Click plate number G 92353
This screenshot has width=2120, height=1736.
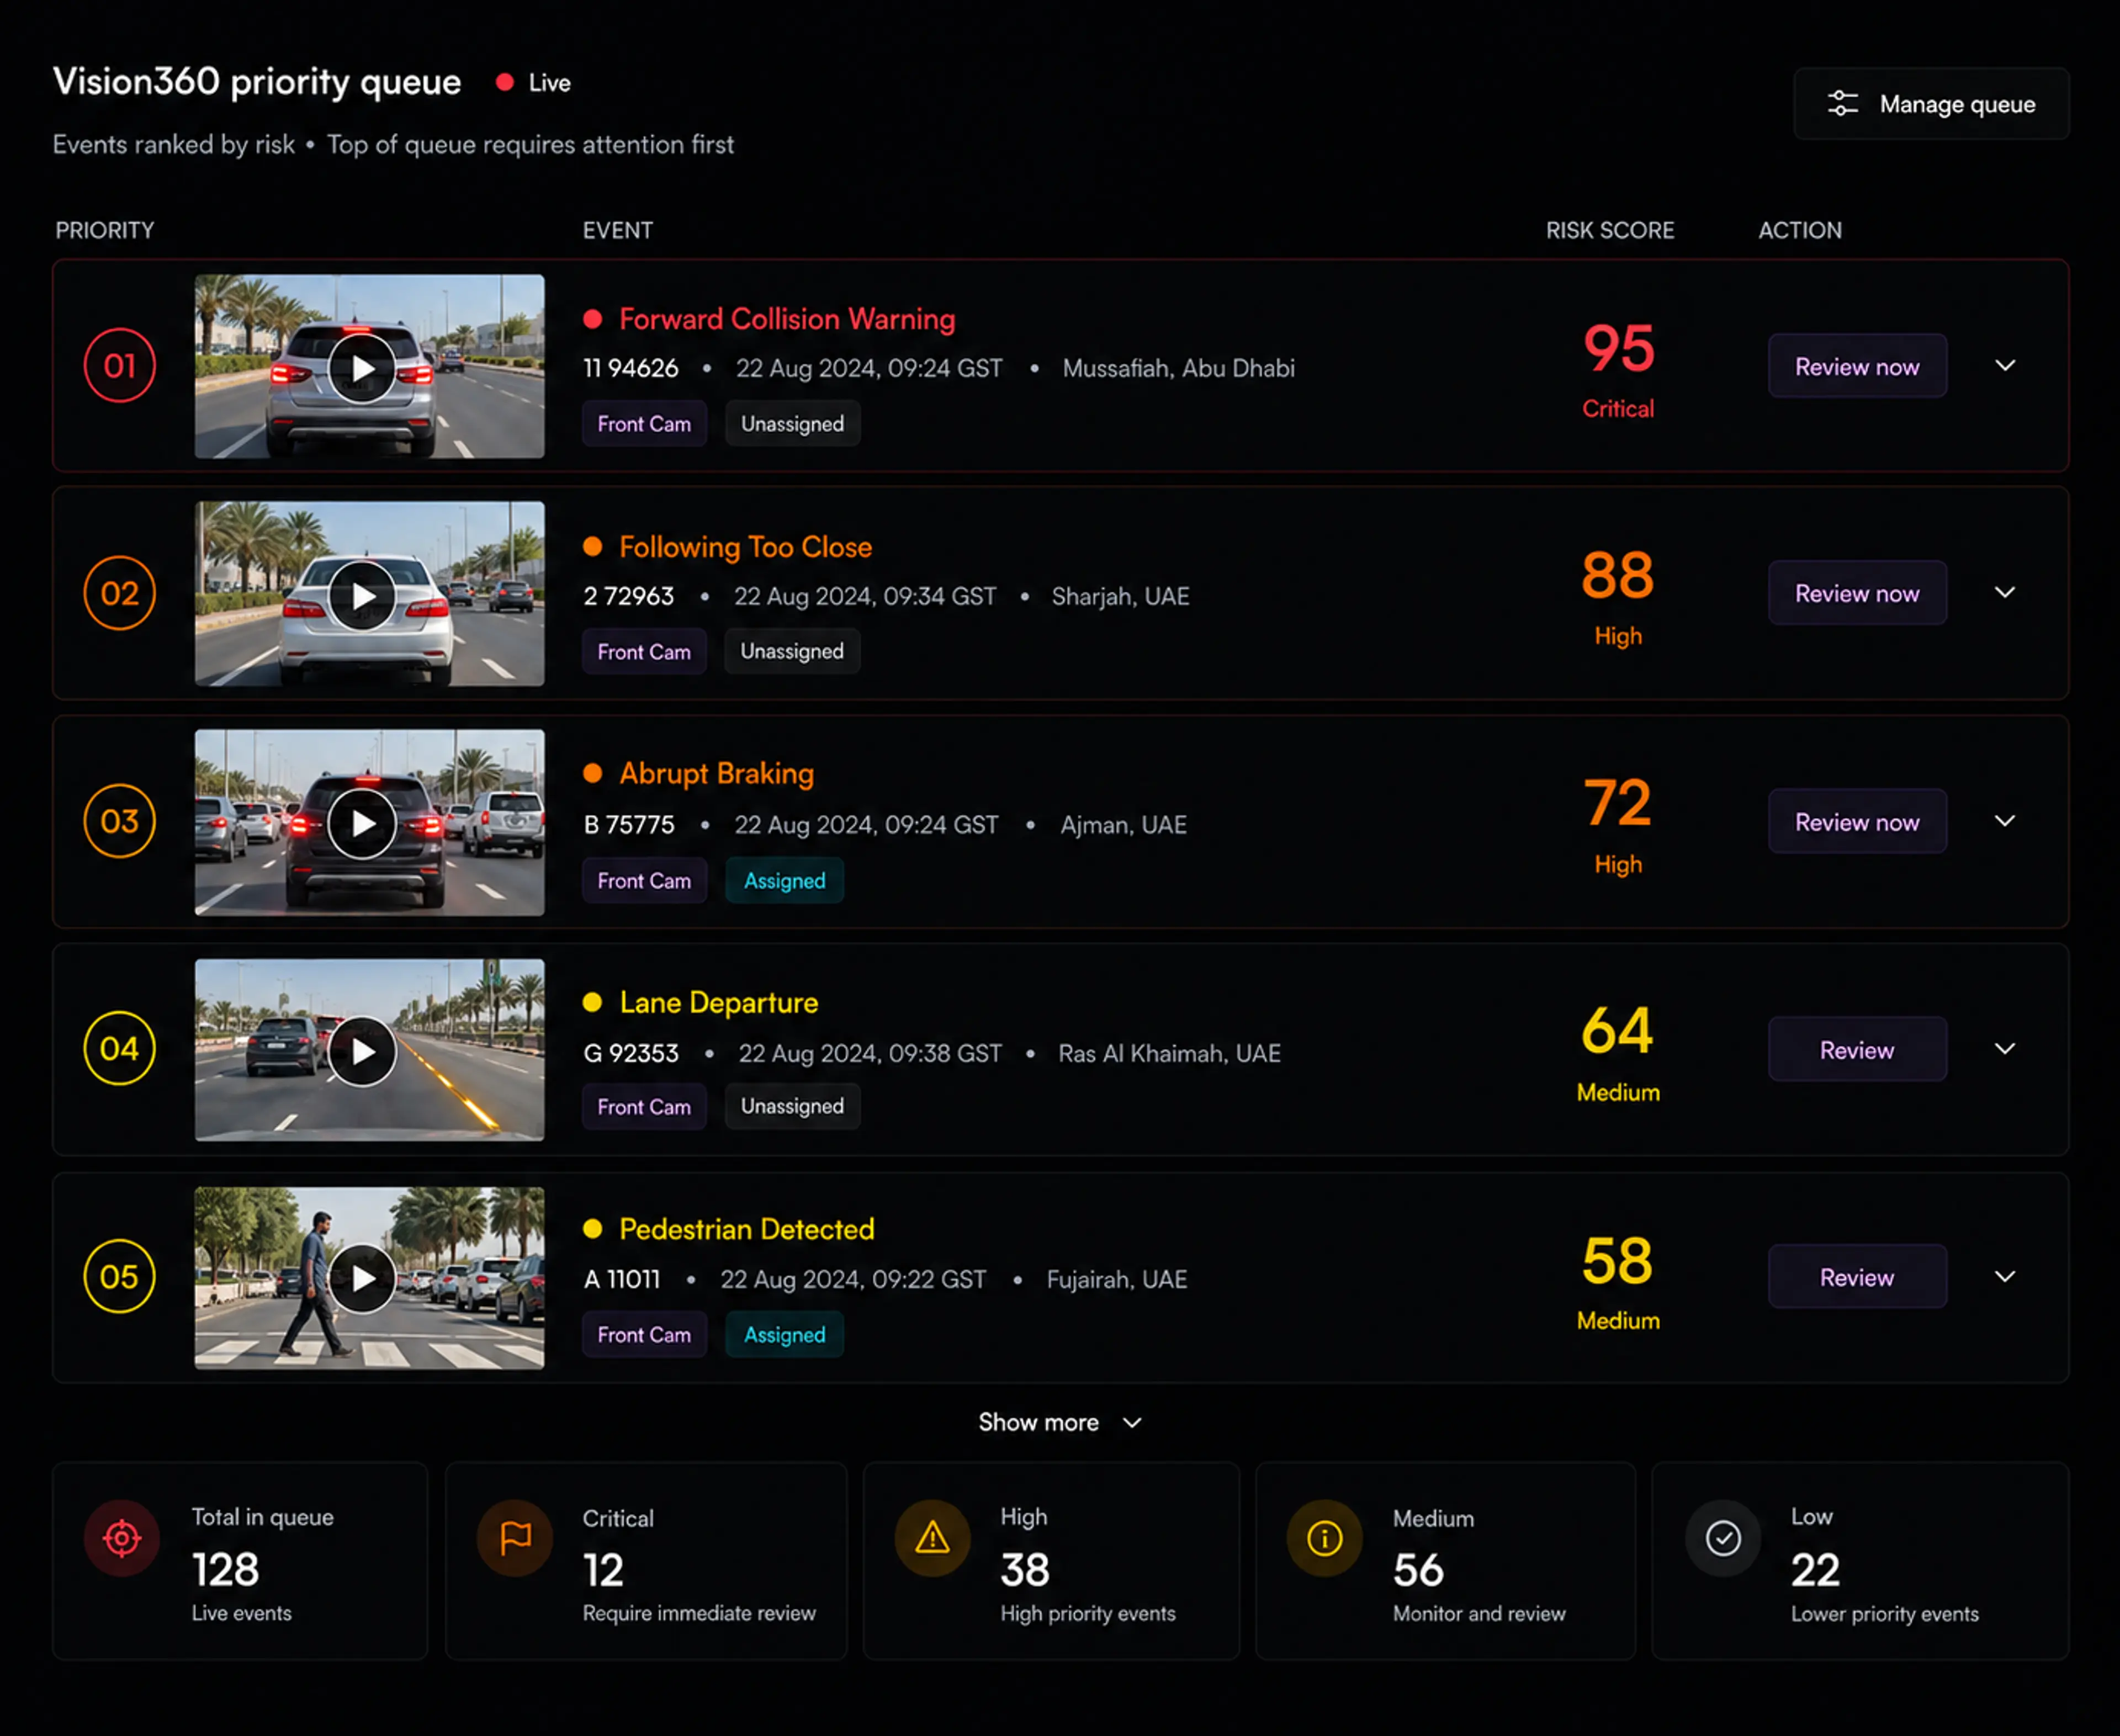631,1053
